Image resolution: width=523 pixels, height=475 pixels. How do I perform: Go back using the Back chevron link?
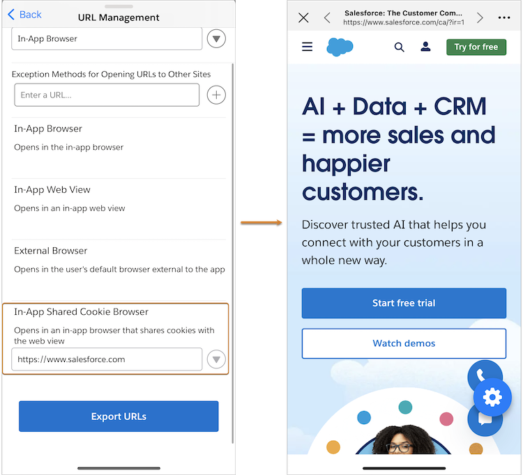24,15
